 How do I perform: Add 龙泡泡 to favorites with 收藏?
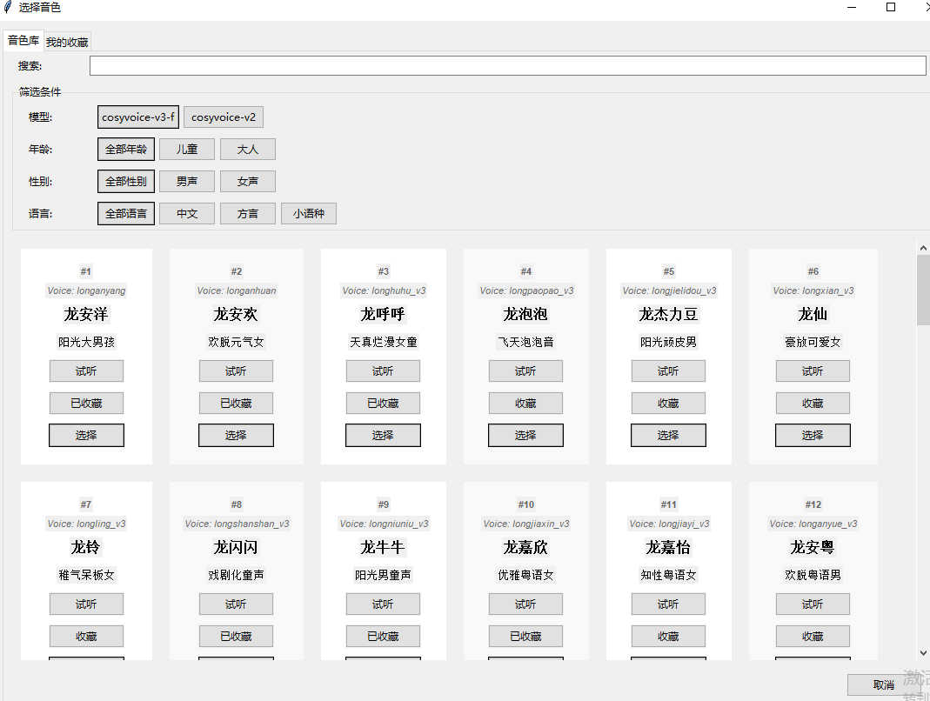[x=525, y=404]
